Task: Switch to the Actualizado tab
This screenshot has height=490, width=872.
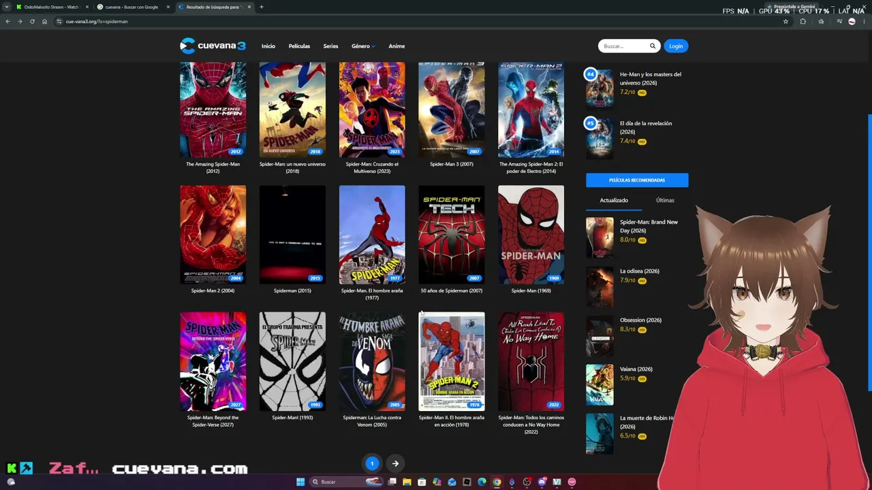Action: click(x=614, y=200)
